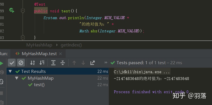Viewport: 212px width, 105px height.
Task: Click 'Process finished with exit code' text
Action: coord(151,92)
